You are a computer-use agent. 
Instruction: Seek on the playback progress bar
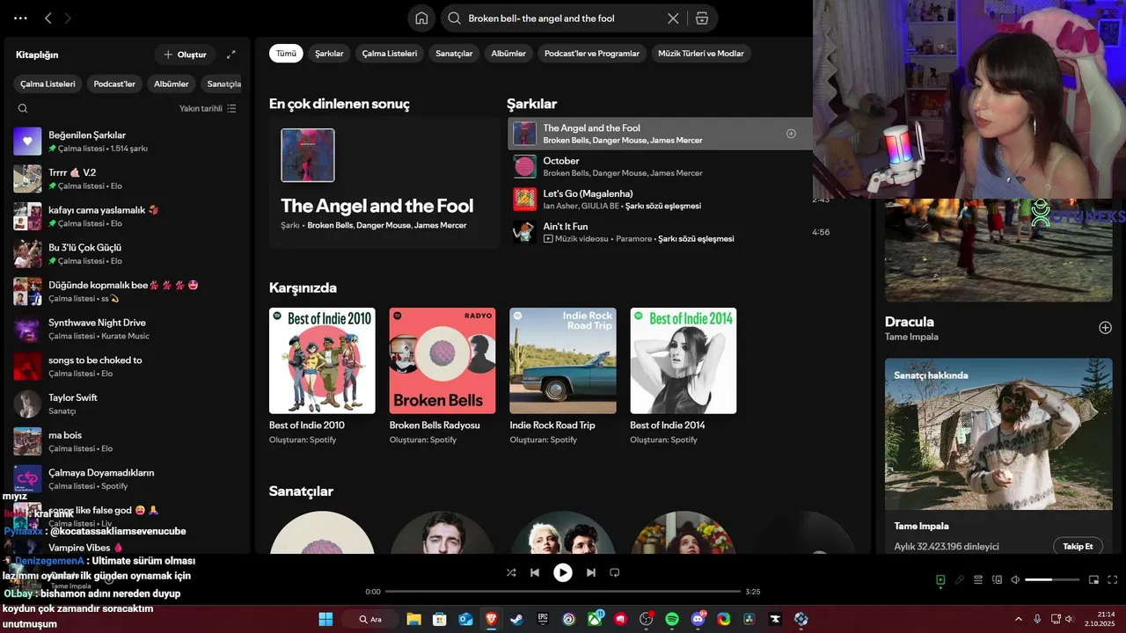click(563, 592)
